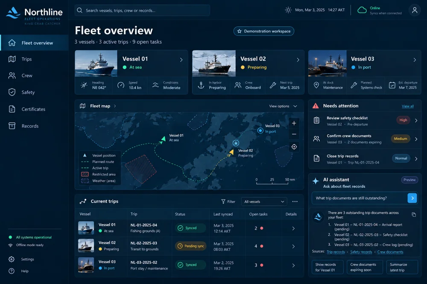The image size is (427, 284).
Task: Expand Vessel 02 card chevron
Action: (x=298, y=60)
